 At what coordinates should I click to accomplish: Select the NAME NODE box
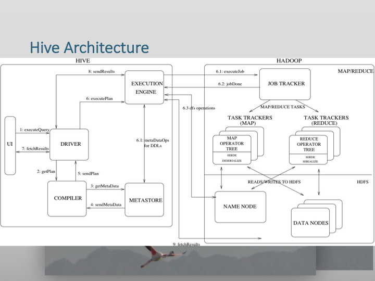pyautogui.click(x=240, y=207)
